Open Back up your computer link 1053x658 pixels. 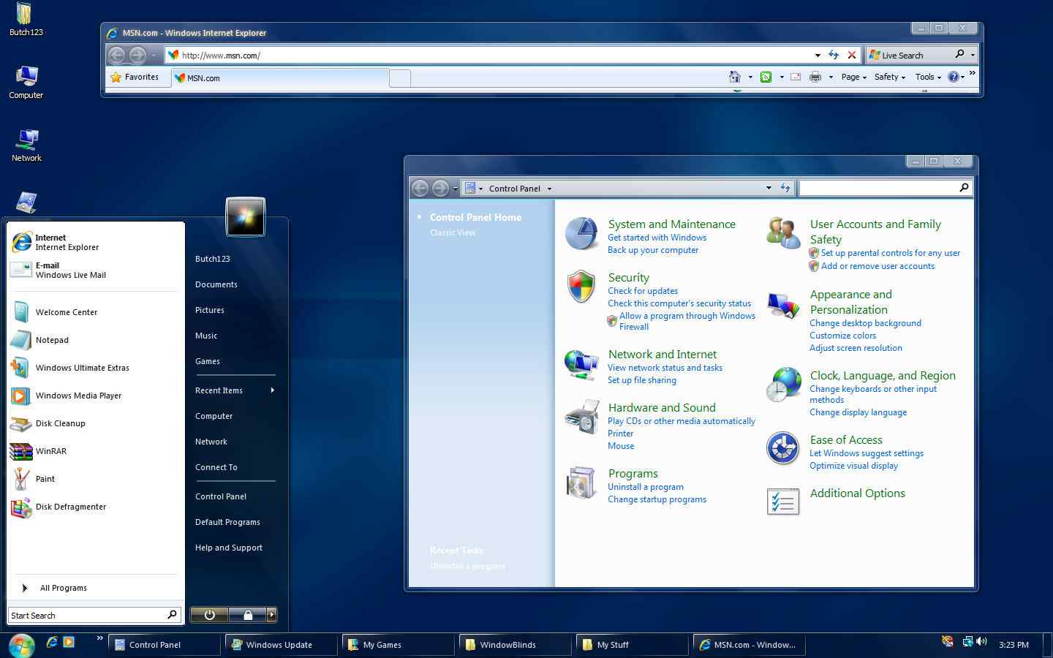(x=653, y=250)
